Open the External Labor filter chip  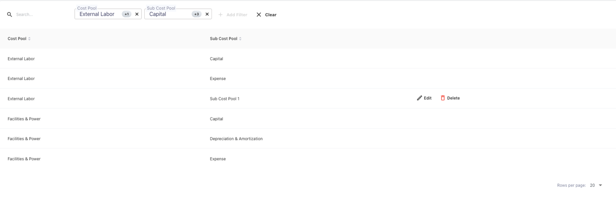[97, 14]
